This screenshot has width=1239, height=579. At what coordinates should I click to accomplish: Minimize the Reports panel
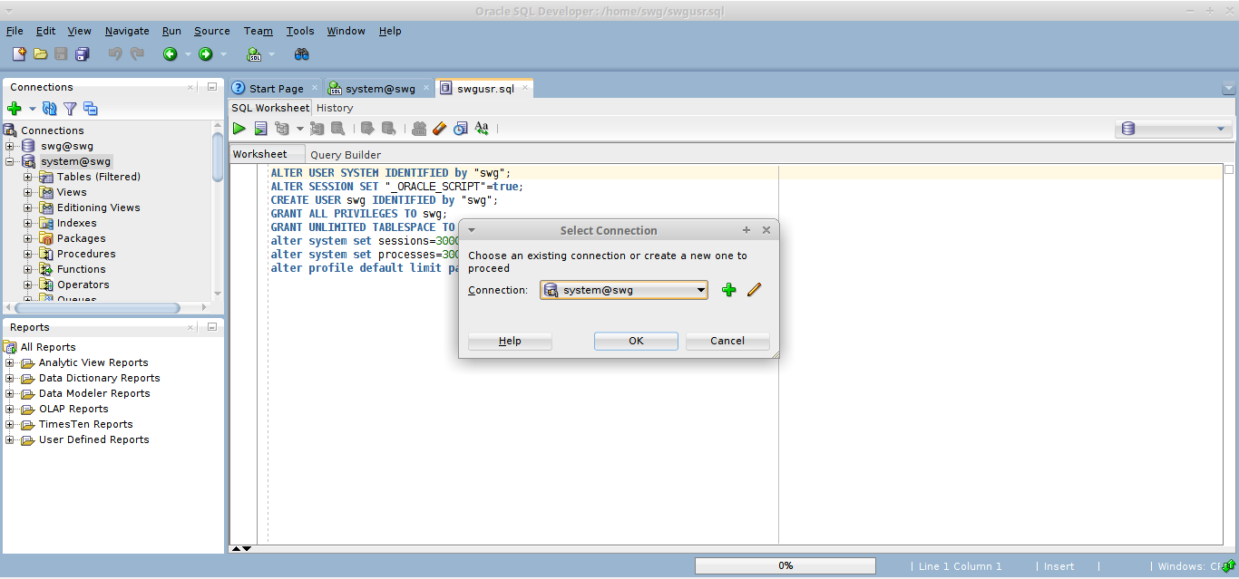click(x=211, y=327)
